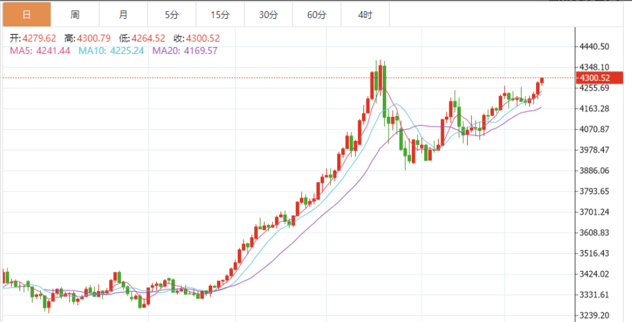Click the MA20 moving average label
This screenshot has height=322, width=632.
[185, 51]
